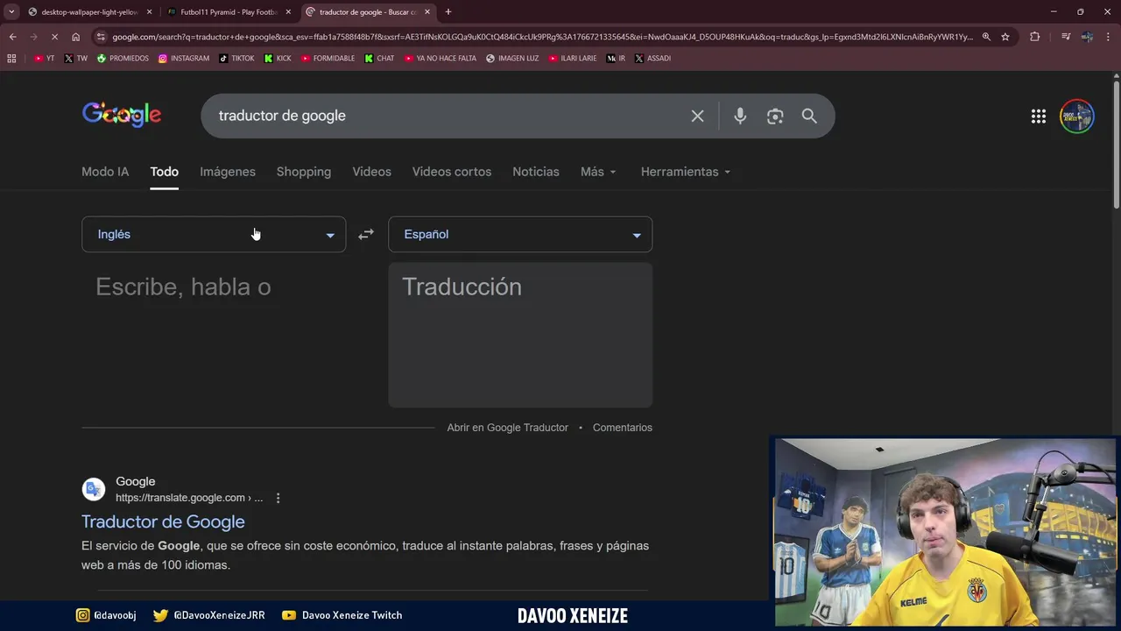1121x631 pixels.
Task: Expand the Más search filter menu
Action: [x=598, y=172]
